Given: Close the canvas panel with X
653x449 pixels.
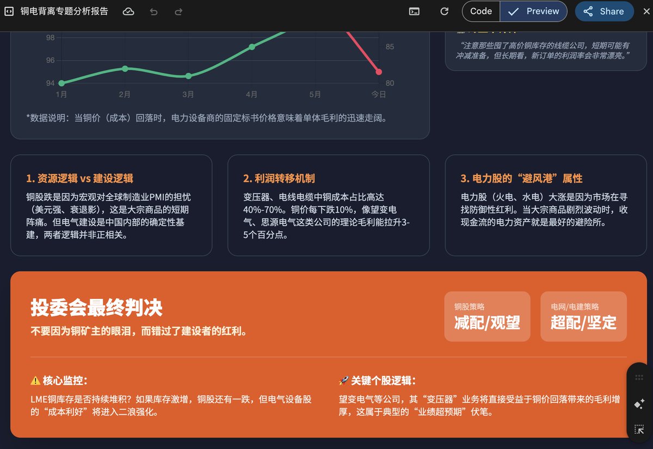Looking at the screenshot, I should 646,11.
